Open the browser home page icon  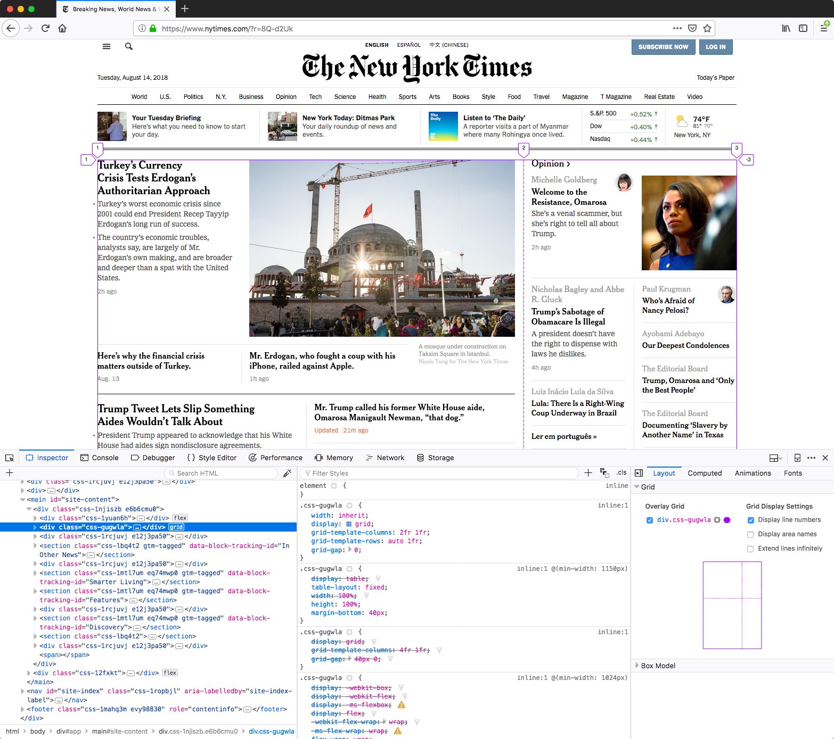tap(62, 28)
